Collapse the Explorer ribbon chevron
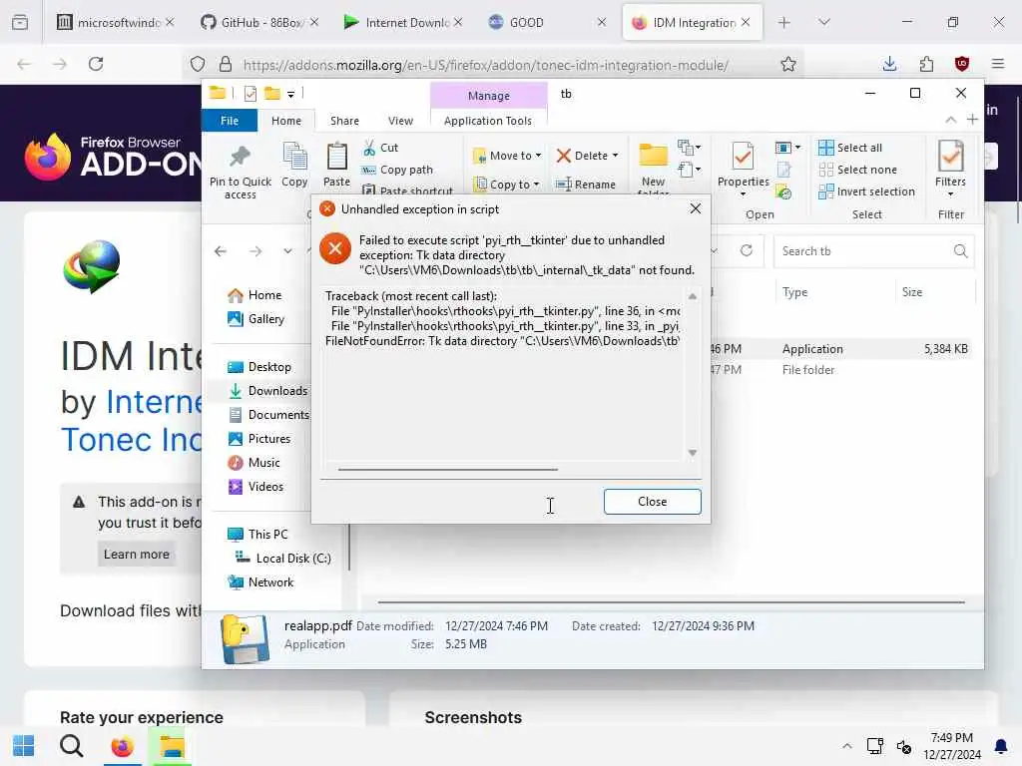Screen dimensions: 1022x766 click(x=951, y=120)
